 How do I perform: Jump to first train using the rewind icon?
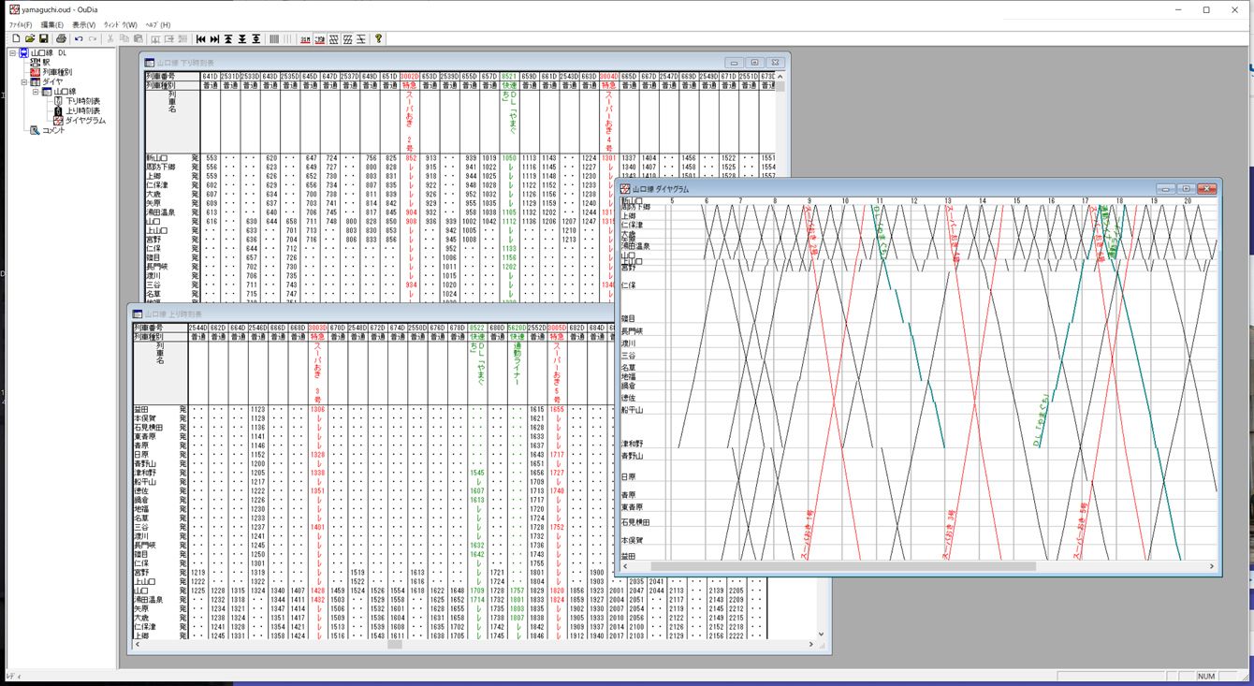point(200,38)
